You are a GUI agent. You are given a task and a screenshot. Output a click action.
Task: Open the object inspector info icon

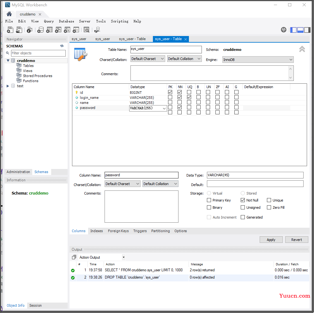pos(29,30)
